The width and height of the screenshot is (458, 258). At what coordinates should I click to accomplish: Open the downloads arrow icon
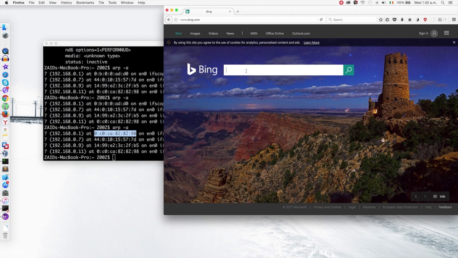click(402, 20)
